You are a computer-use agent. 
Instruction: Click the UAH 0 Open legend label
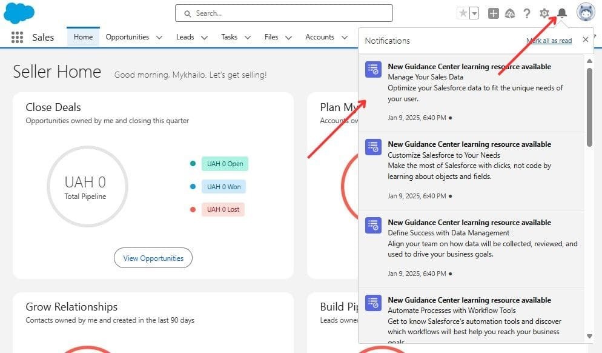point(225,164)
